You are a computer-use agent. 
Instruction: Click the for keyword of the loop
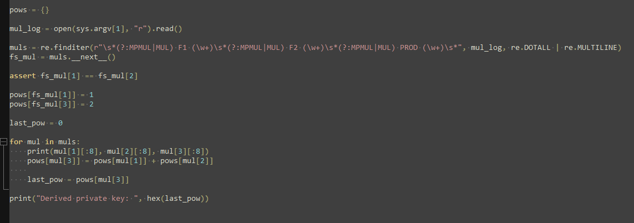tap(16, 141)
